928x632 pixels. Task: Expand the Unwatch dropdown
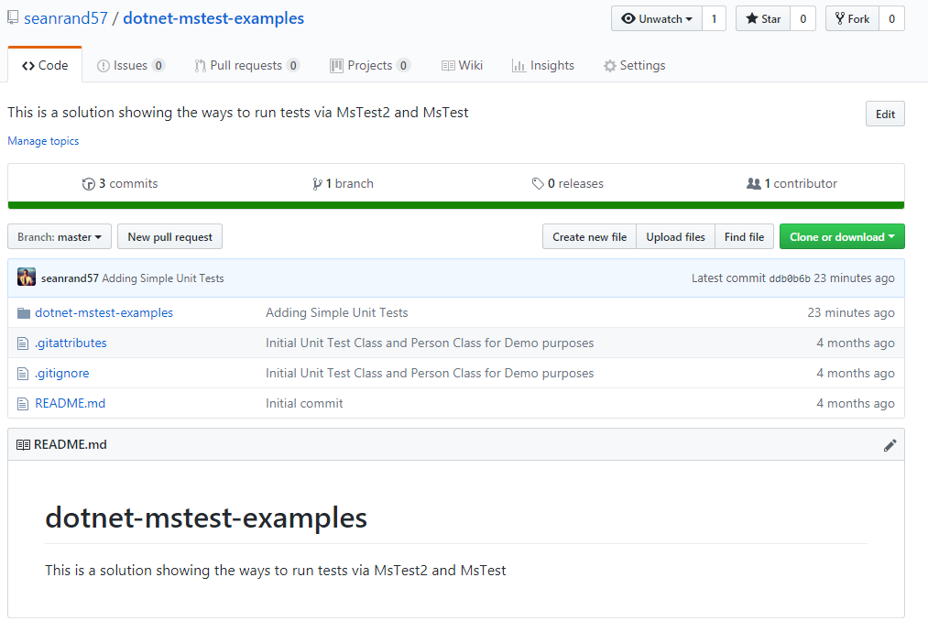(x=657, y=19)
